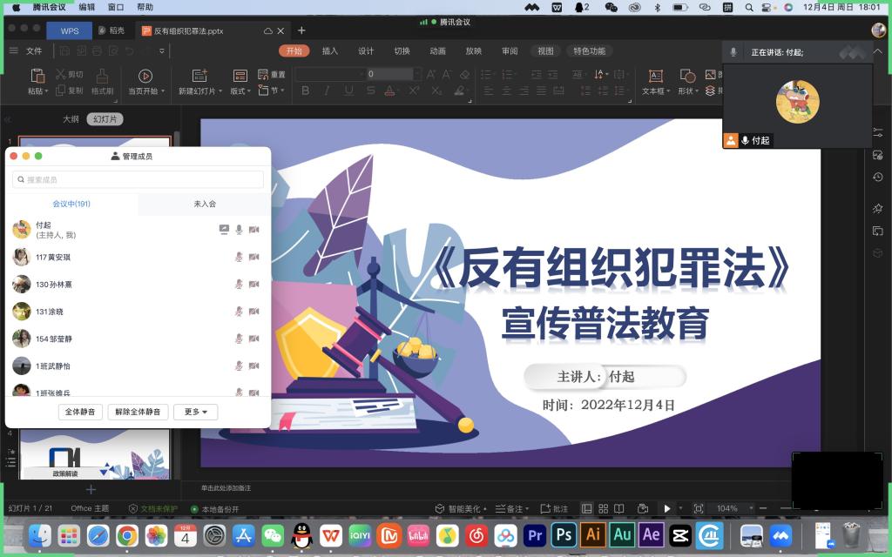Click Photoshop icon in the Dock

(x=564, y=534)
